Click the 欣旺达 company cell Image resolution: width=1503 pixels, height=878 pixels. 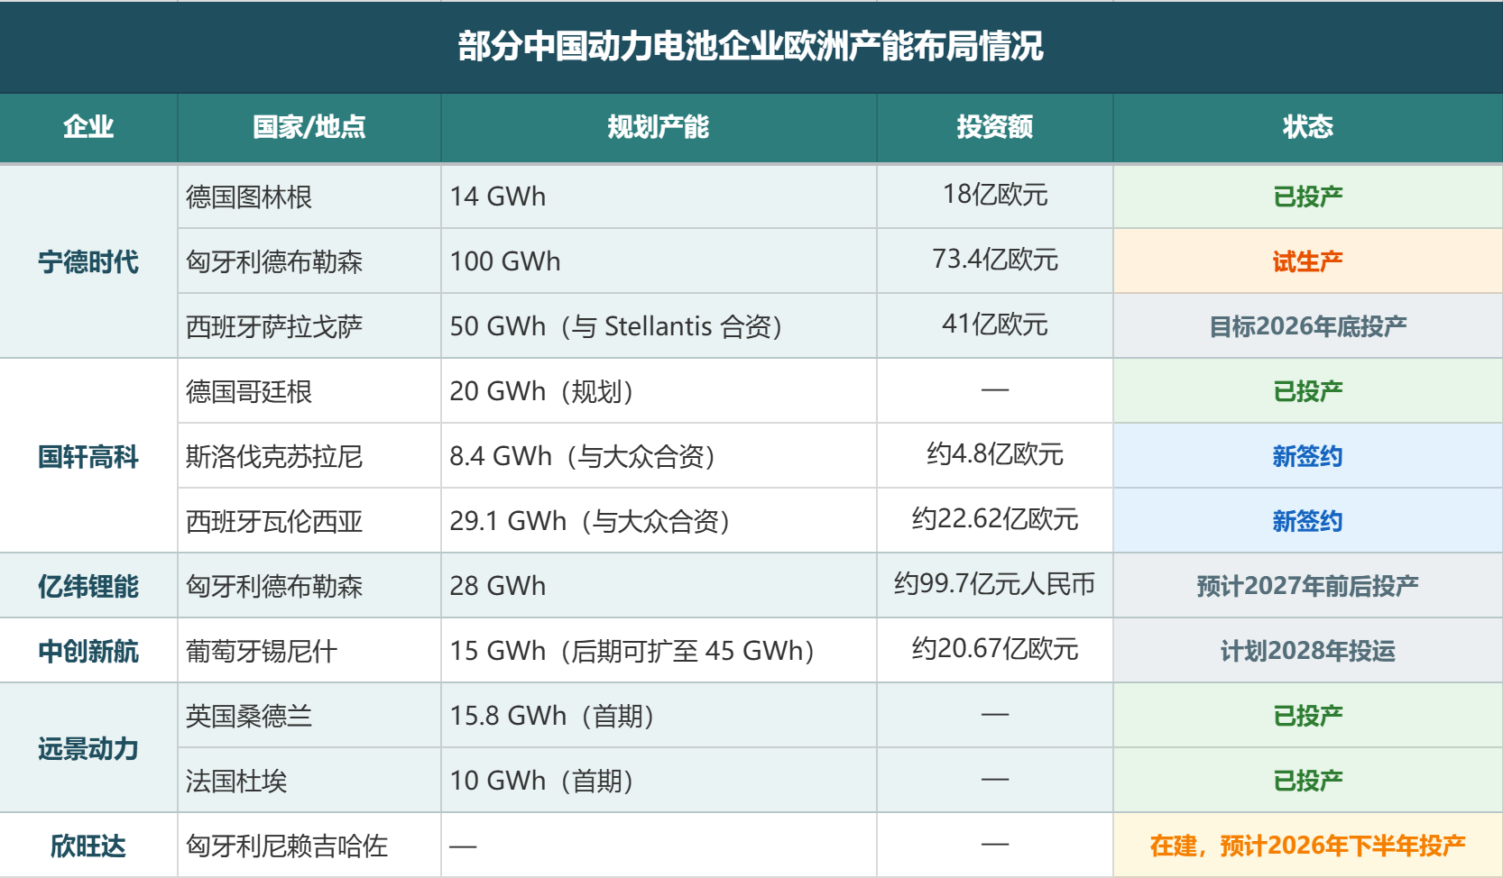tap(88, 846)
